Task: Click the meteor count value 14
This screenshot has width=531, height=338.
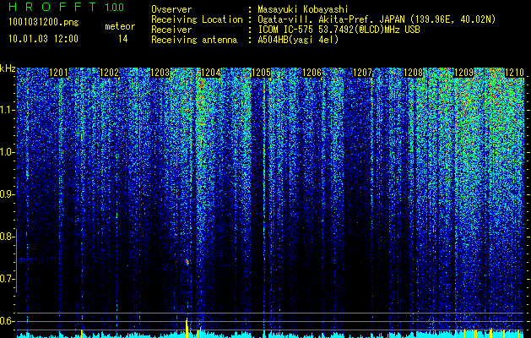Action: coord(123,39)
